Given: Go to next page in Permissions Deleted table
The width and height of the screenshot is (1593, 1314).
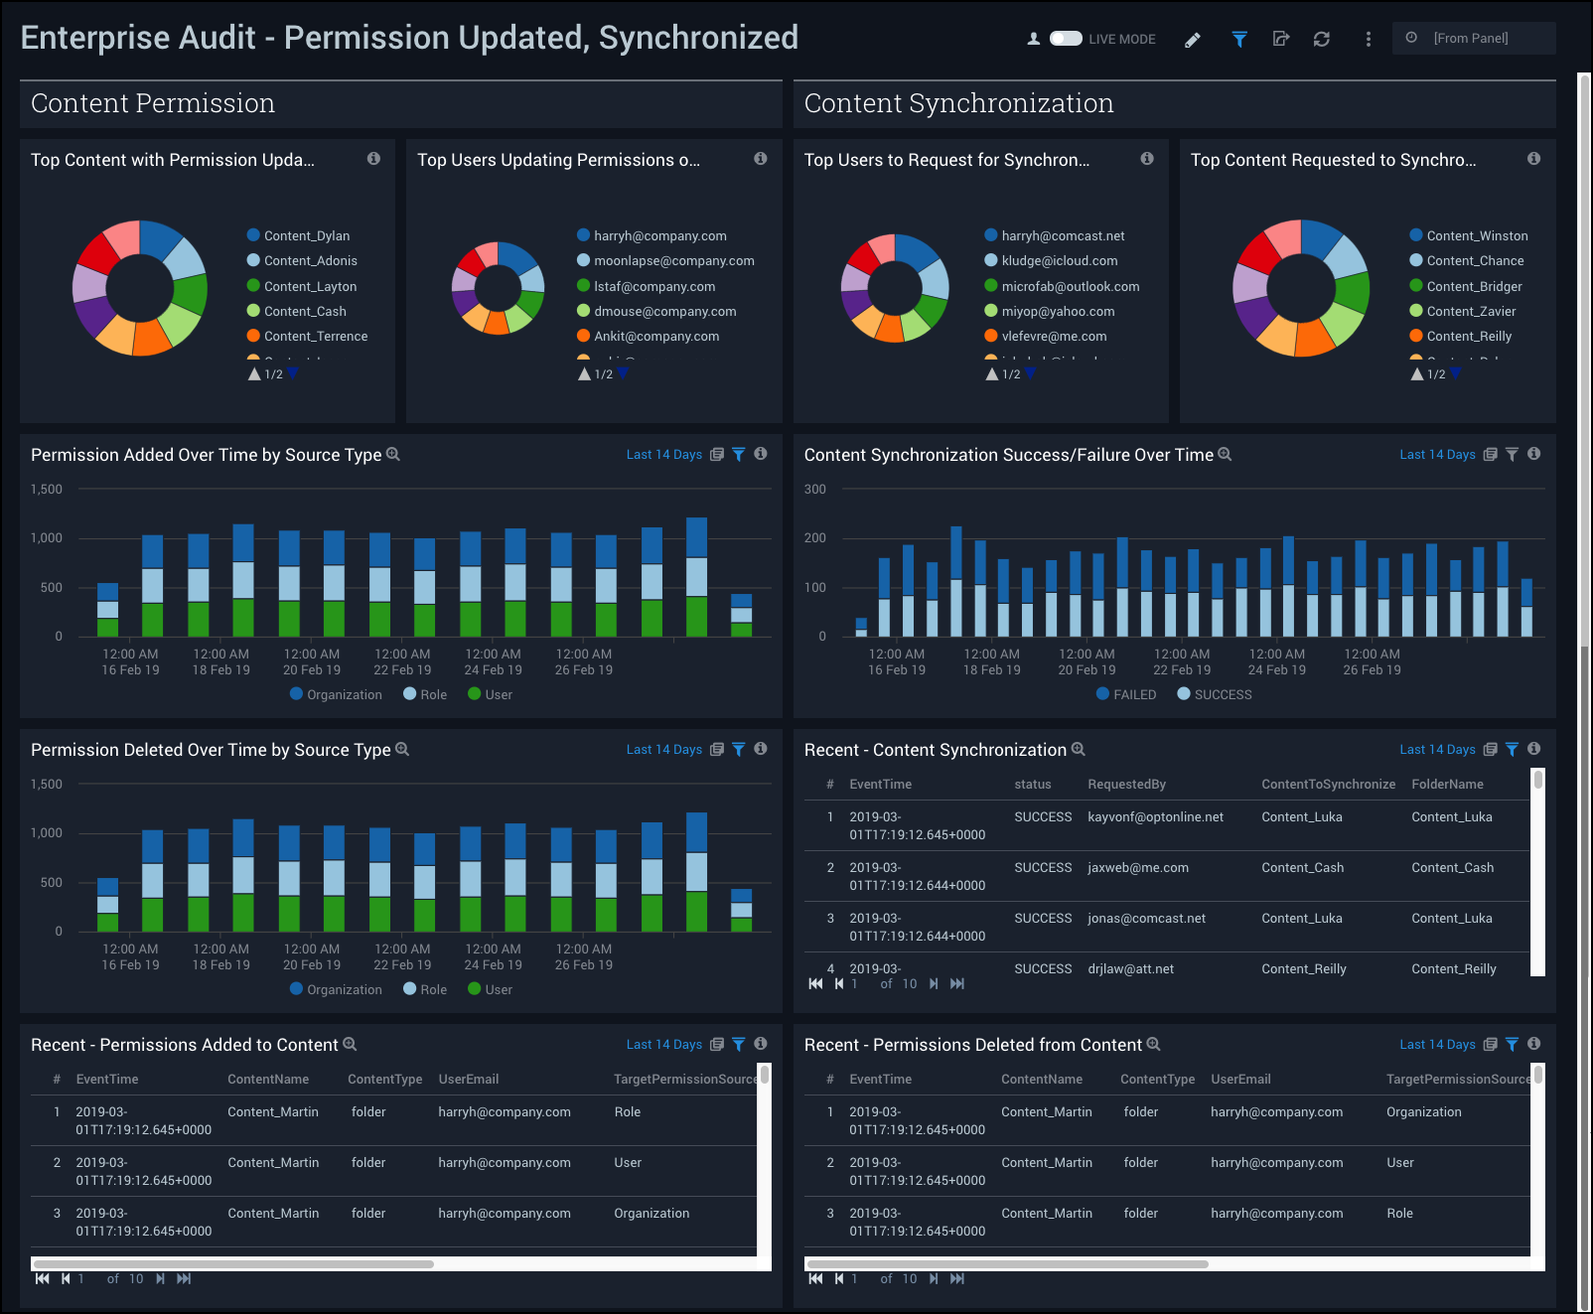Looking at the screenshot, I should tap(934, 1279).
